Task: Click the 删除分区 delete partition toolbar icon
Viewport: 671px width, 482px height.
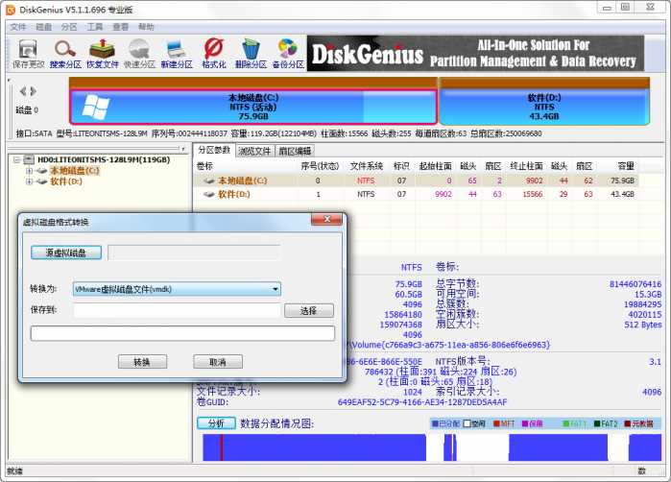Action: 251,54
